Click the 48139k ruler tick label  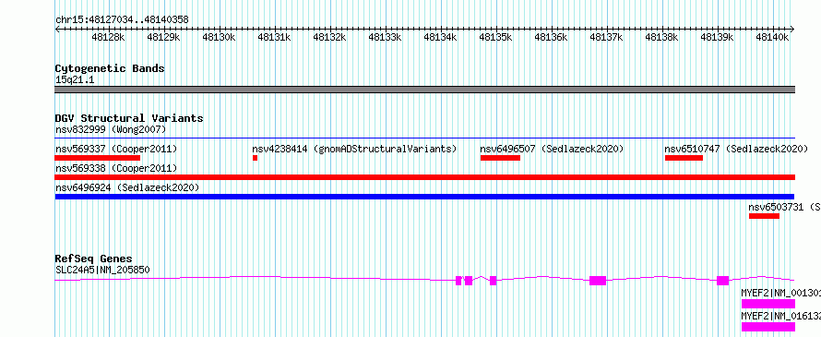(x=717, y=38)
